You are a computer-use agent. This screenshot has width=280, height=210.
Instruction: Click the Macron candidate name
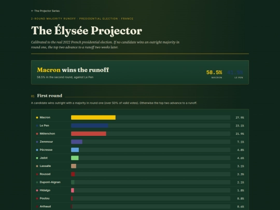[x=45, y=118]
